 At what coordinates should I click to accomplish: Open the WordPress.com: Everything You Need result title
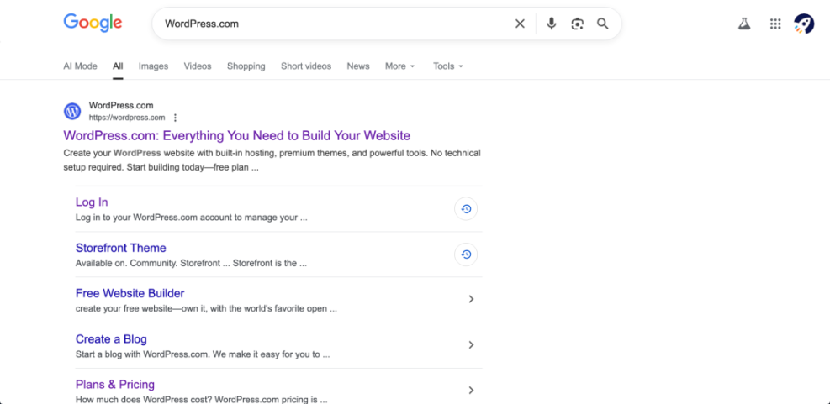tap(236, 135)
